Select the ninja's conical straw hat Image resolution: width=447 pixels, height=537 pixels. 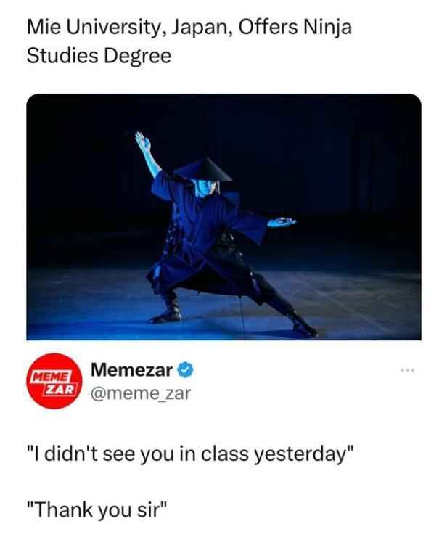[x=203, y=170]
